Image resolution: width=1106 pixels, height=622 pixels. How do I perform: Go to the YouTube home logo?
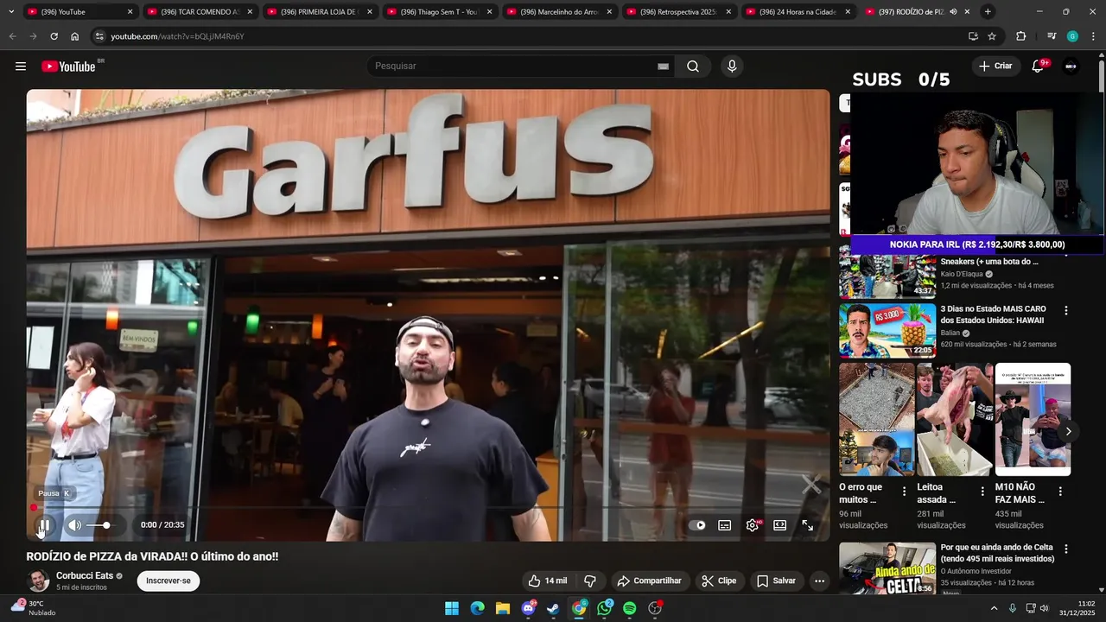pyautogui.click(x=68, y=67)
